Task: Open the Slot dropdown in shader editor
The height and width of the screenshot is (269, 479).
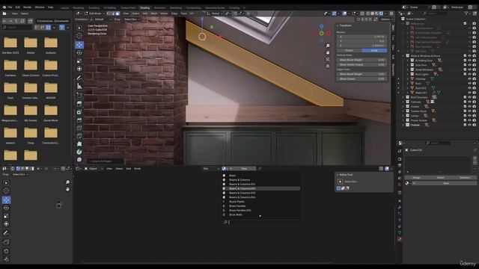Action: point(211,169)
